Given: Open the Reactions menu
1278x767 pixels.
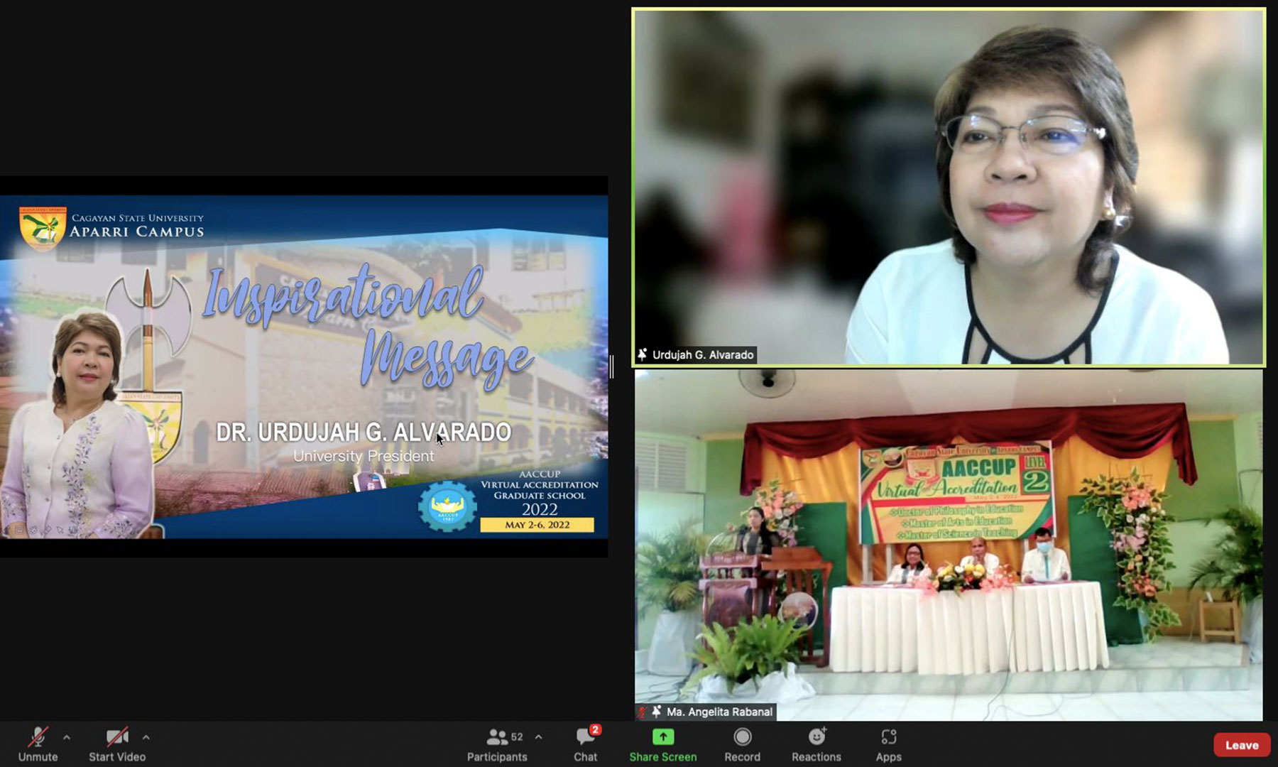Looking at the screenshot, I should click(x=816, y=744).
